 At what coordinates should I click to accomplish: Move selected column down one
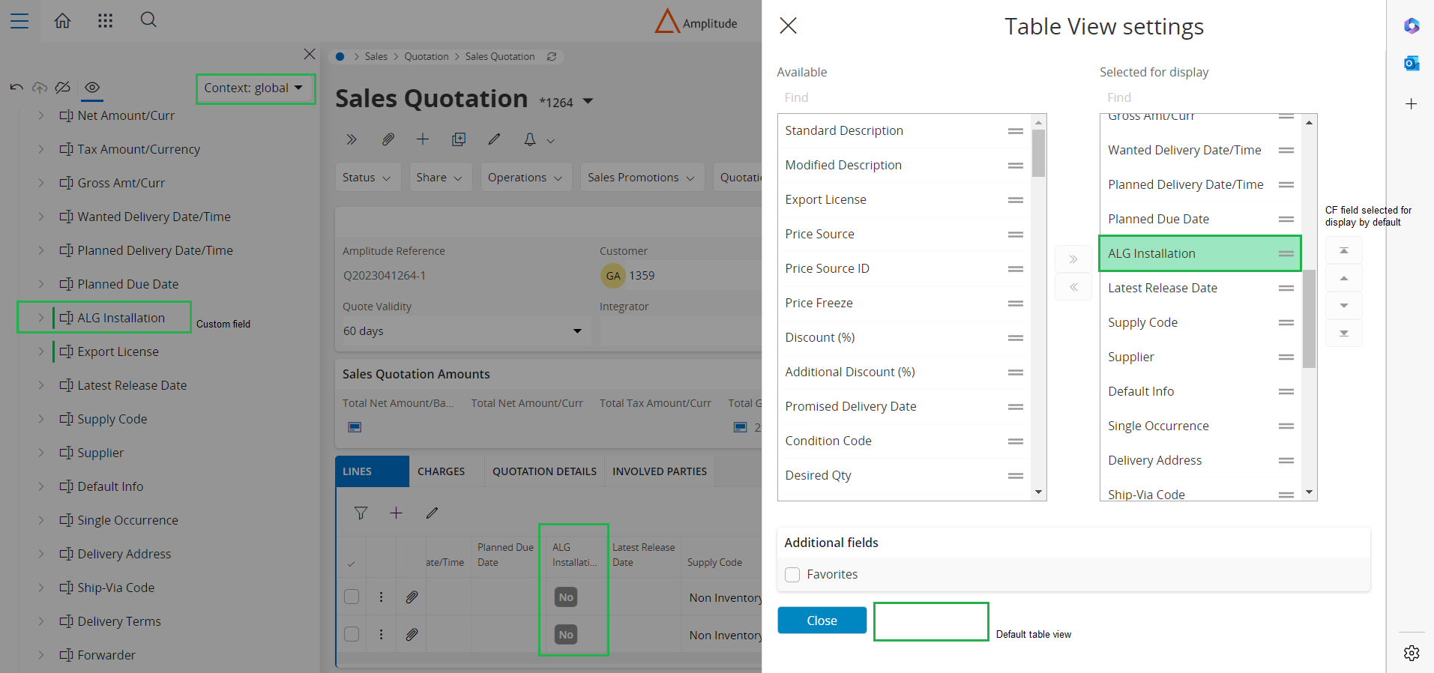click(x=1344, y=306)
